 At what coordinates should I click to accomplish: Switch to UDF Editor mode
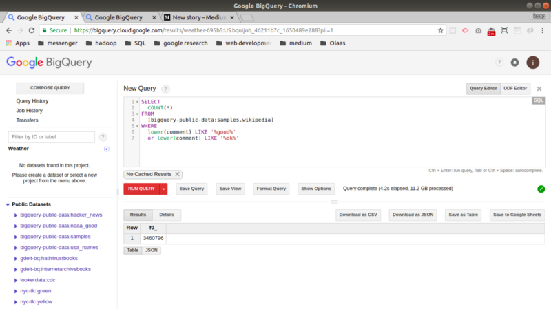point(515,88)
